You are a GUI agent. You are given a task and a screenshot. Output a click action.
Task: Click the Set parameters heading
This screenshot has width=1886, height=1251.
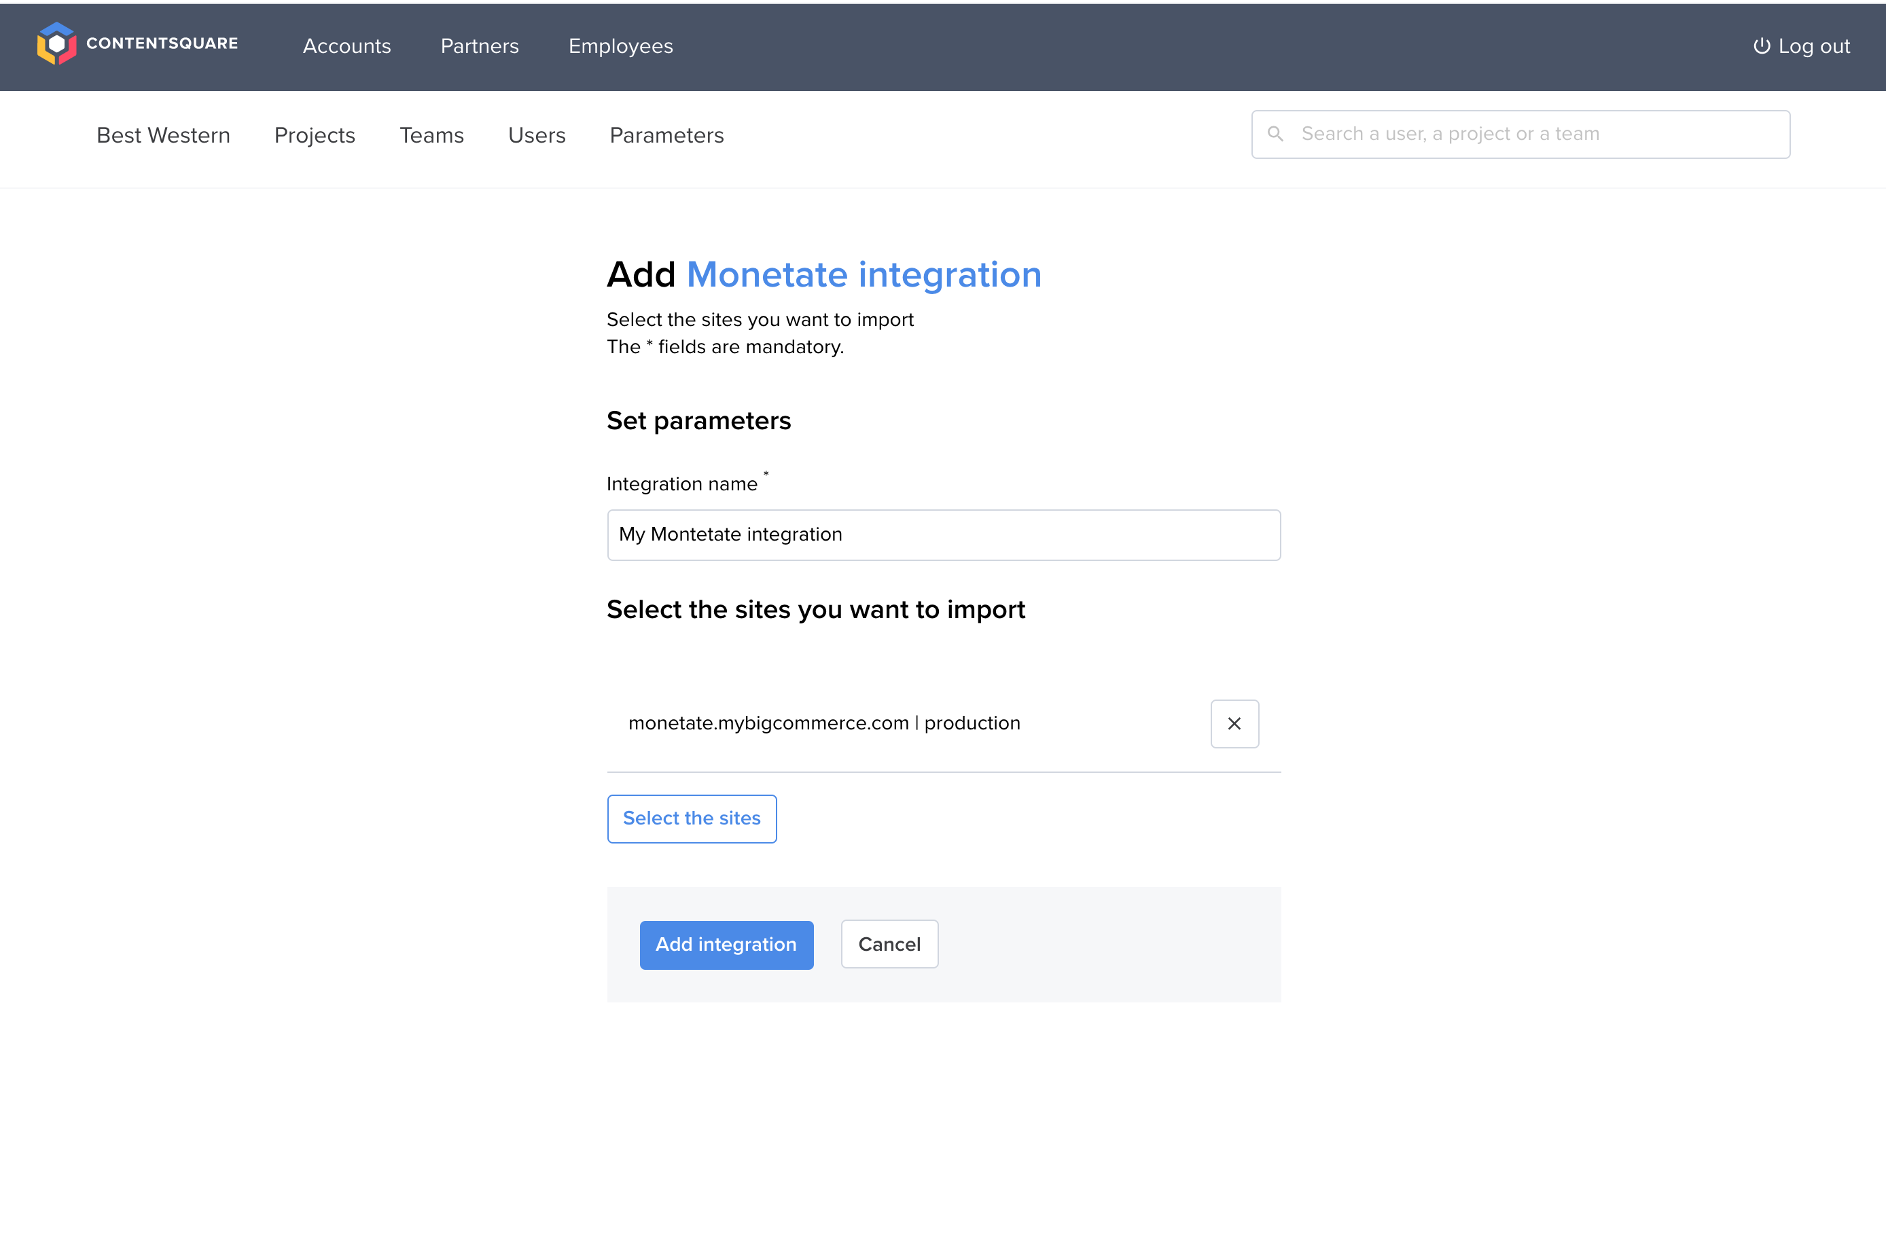698,420
